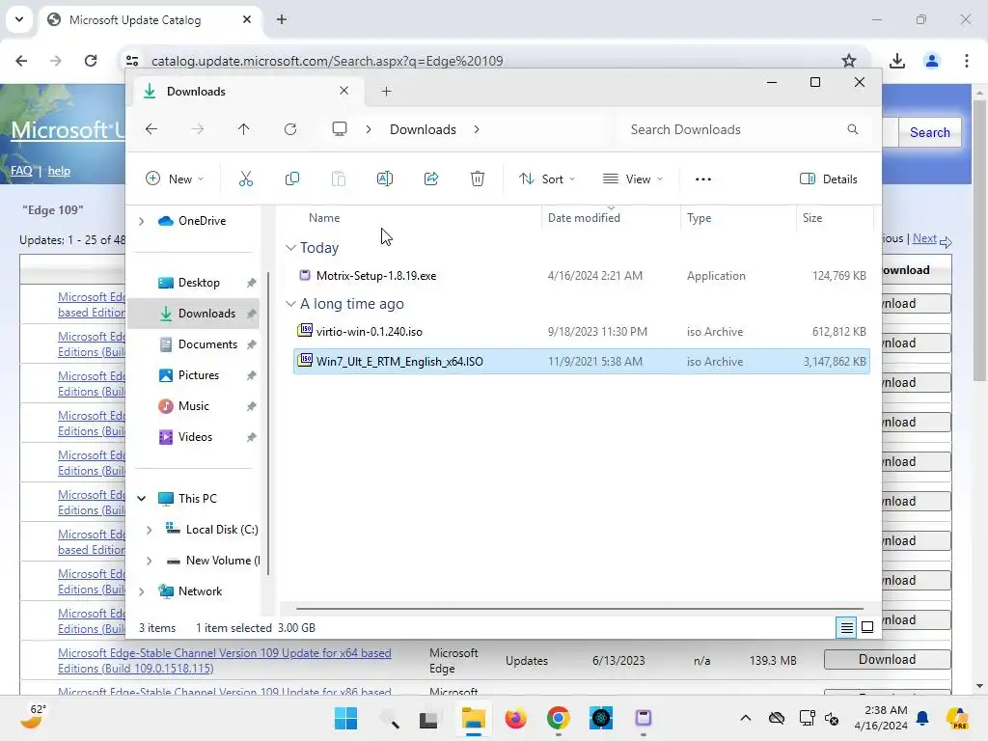Click the search magnifier in Search Downloads
Viewport: 988px width, 741px height.
(x=853, y=129)
